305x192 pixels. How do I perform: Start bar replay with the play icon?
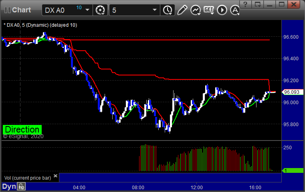222,10
